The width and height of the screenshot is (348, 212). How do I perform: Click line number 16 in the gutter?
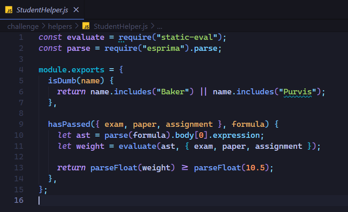pyautogui.click(x=19, y=200)
